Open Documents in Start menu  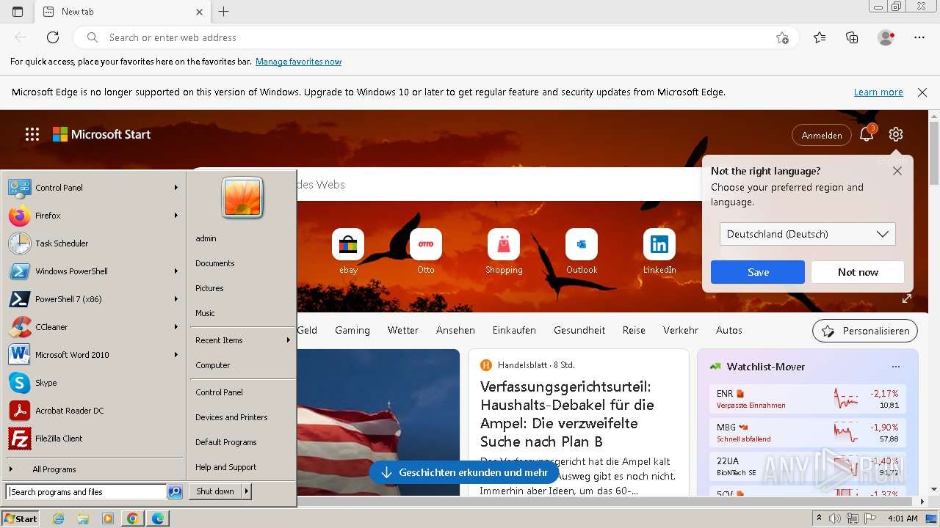point(242,263)
